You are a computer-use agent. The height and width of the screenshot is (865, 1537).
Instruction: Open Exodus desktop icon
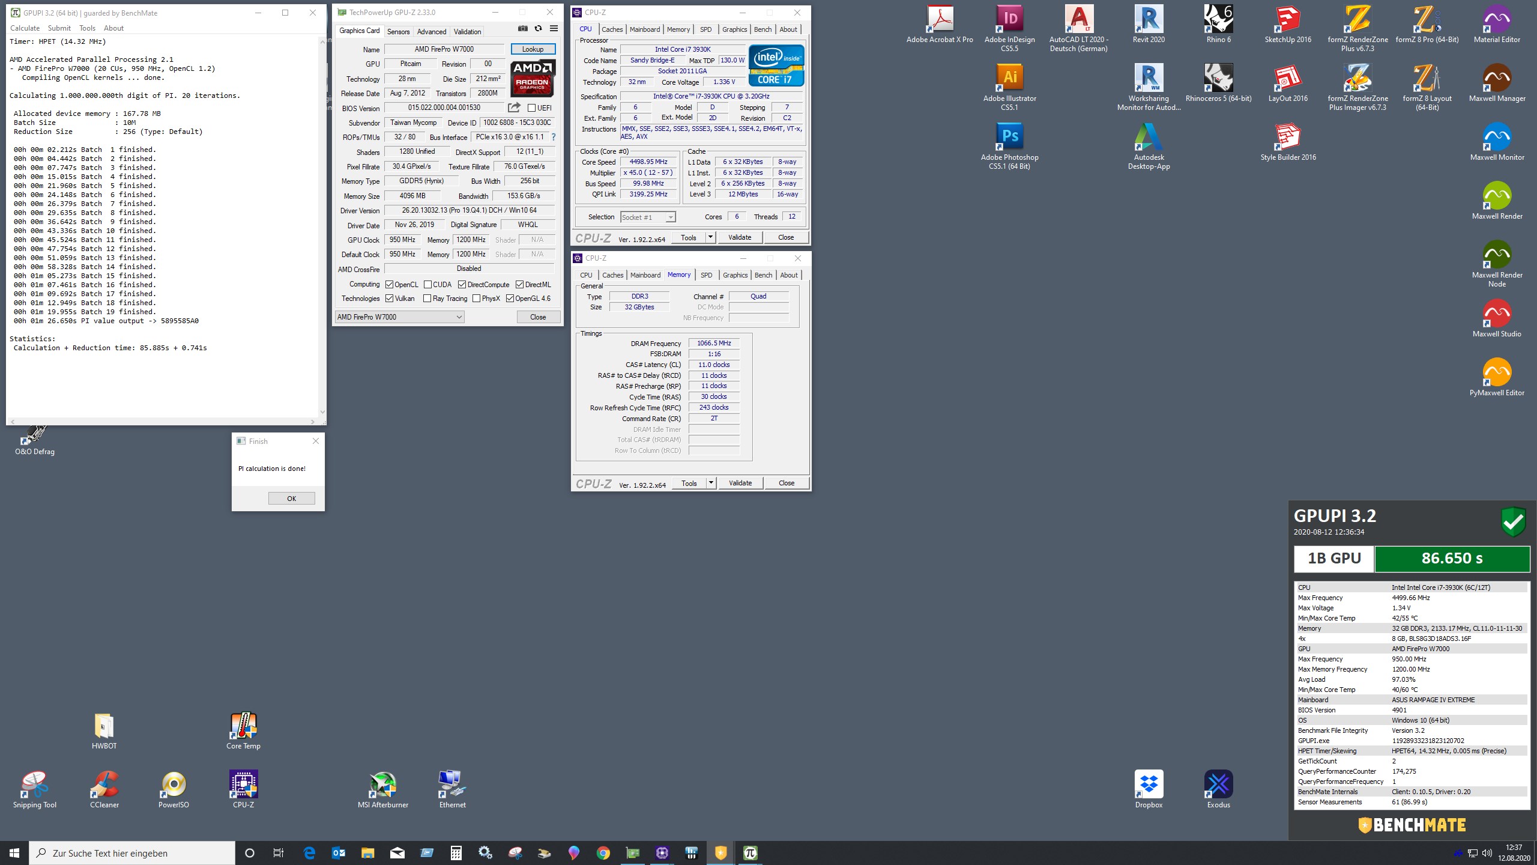click(x=1218, y=790)
